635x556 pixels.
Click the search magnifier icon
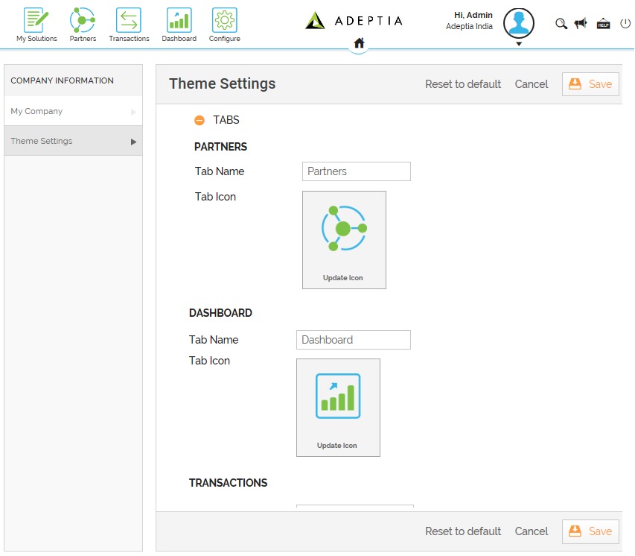point(561,24)
